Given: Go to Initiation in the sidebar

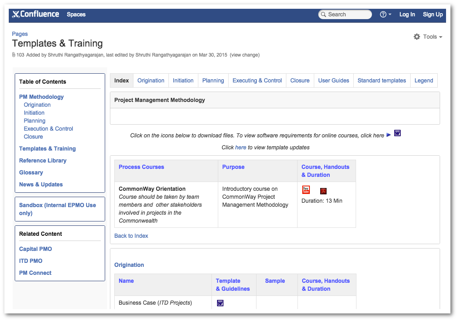Looking at the screenshot, I should click(x=34, y=113).
